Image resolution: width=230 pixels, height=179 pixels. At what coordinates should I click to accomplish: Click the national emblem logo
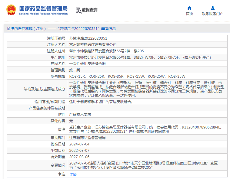pyautogui.click(x=11, y=10)
